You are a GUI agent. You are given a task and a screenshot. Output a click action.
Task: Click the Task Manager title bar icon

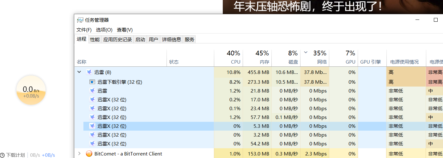click(80, 20)
